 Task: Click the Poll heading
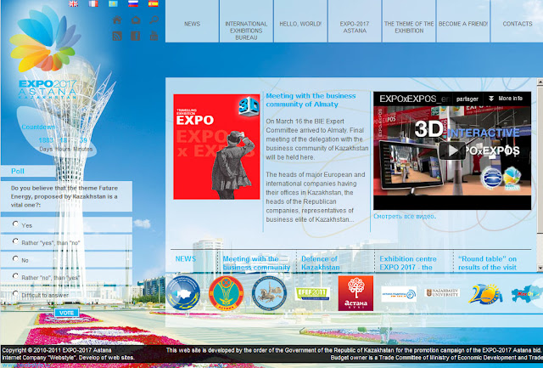(x=18, y=171)
